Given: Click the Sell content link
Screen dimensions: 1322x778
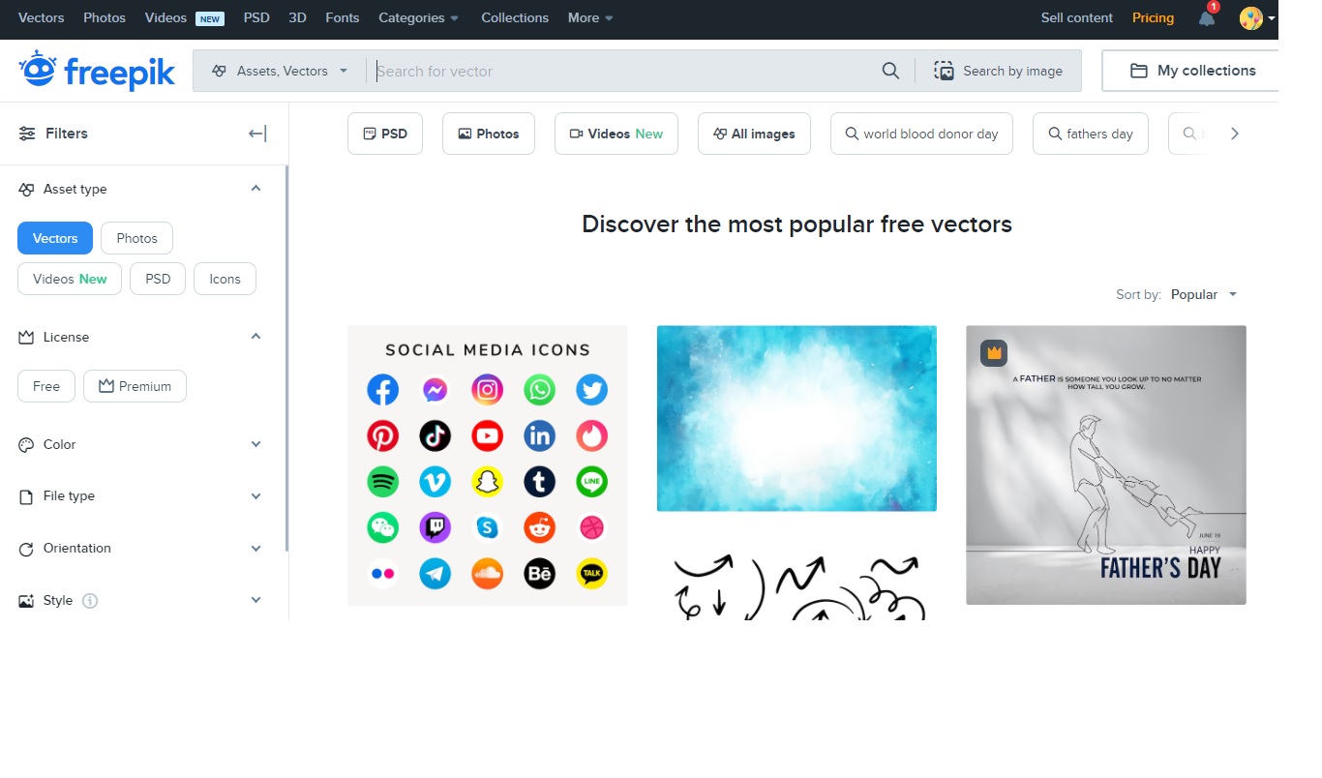Looking at the screenshot, I should 1077,17.
